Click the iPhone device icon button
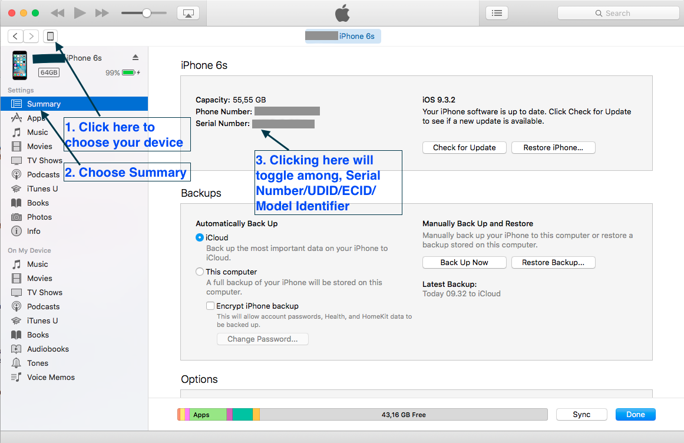This screenshot has width=684, height=443. (x=50, y=36)
